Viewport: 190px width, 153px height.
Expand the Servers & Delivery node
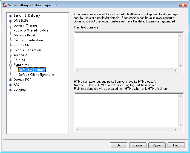click(x=11, y=16)
